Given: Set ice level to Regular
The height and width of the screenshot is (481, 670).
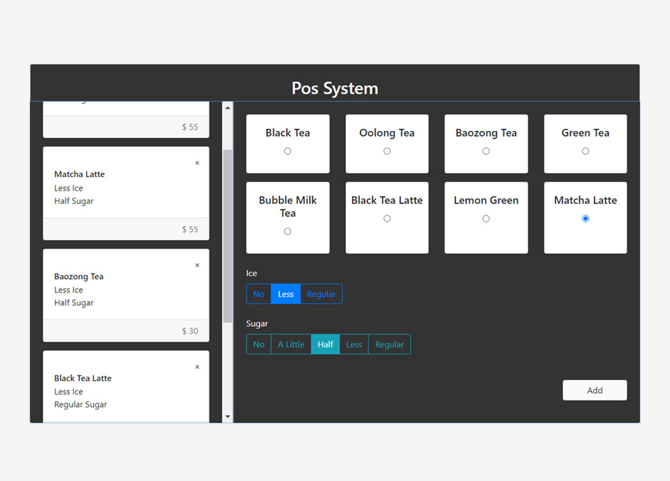Looking at the screenshot, I should 321,294.
